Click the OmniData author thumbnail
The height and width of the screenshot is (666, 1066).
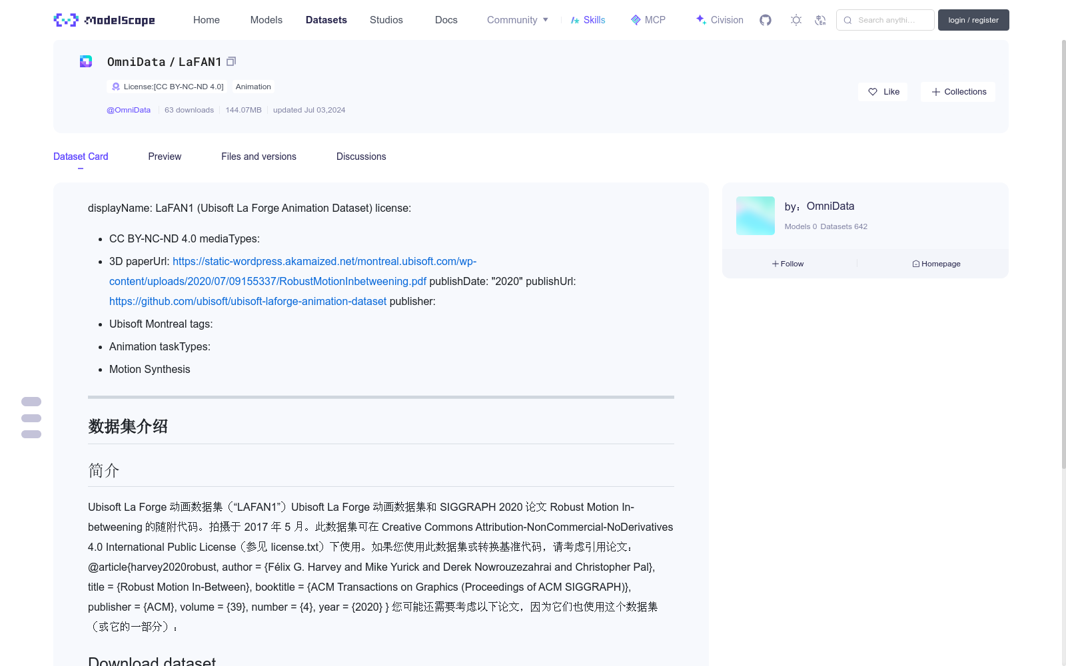pos(756,216)
